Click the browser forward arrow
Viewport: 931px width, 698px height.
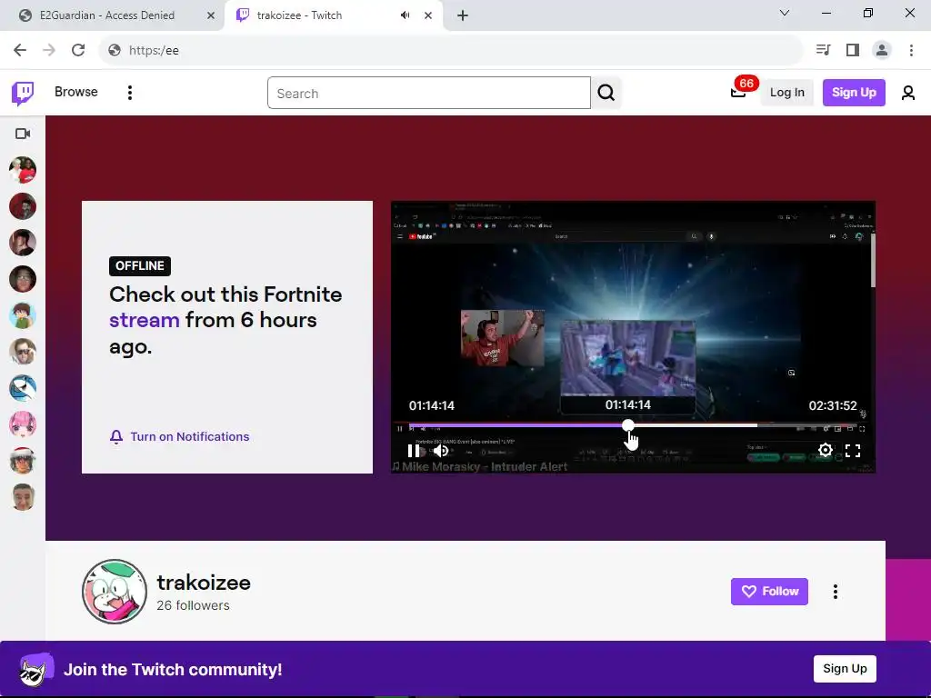pos(49,51)
